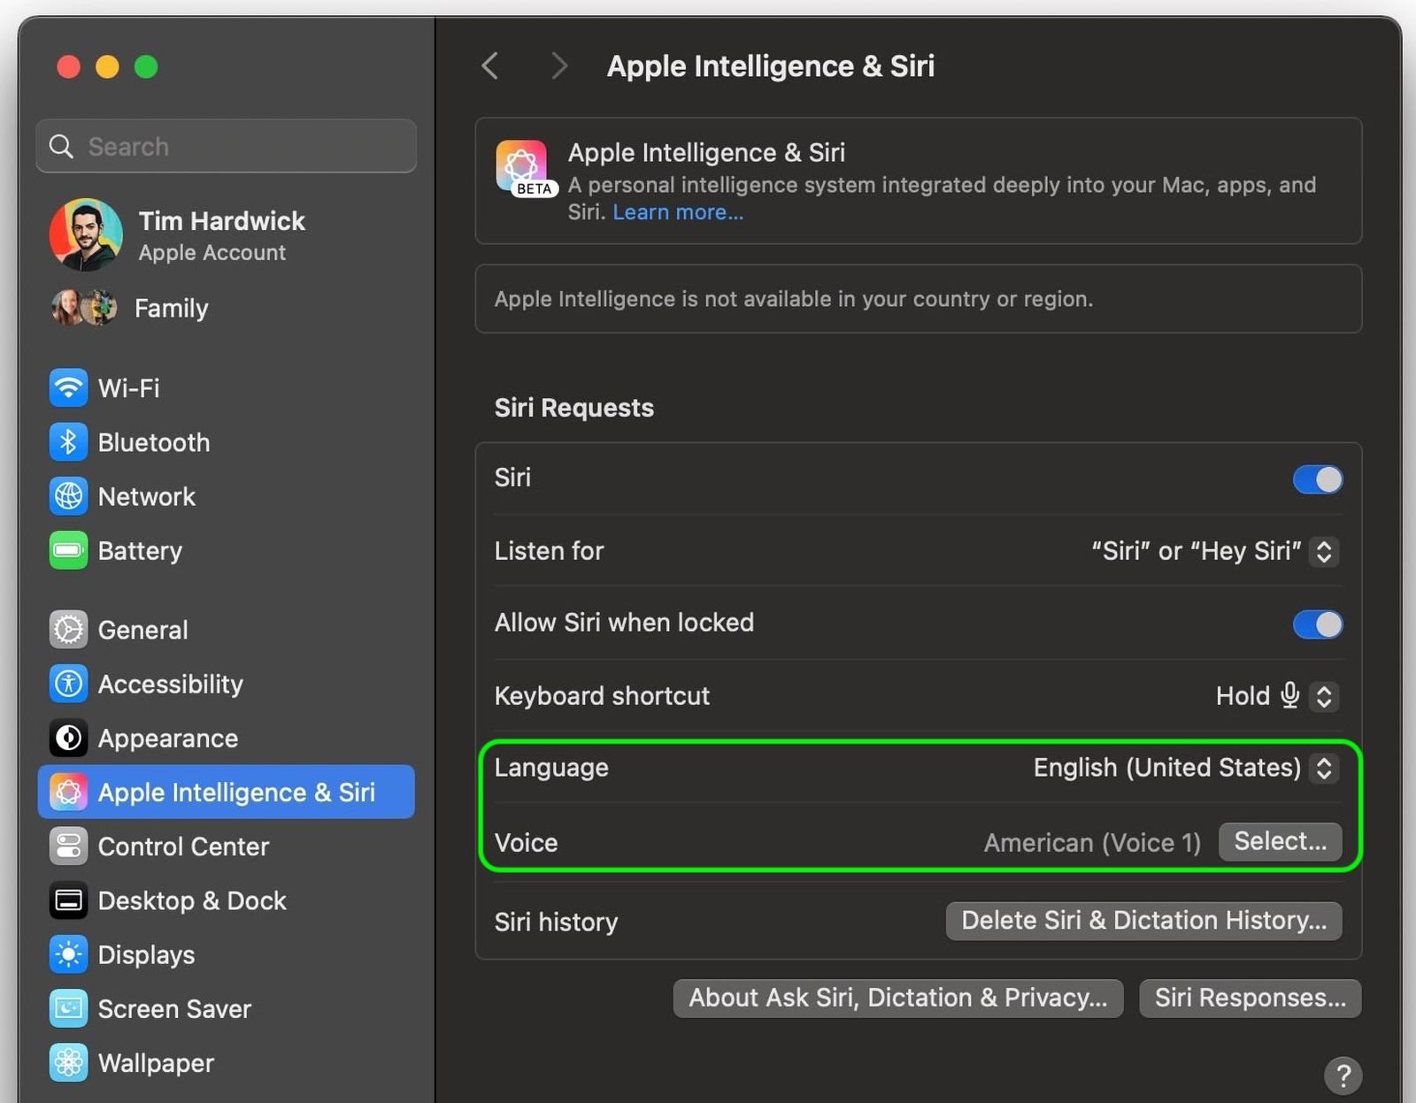Click the Bluetooth sidebar icon
The height and width of the screenshot is (1103, 1416).
click(68, 442)
